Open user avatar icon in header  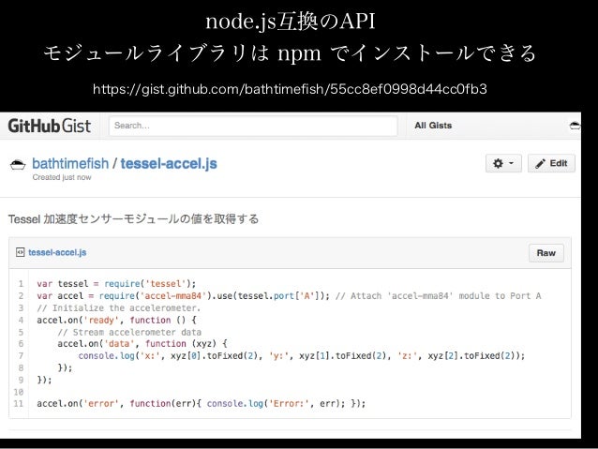point(575,126)
